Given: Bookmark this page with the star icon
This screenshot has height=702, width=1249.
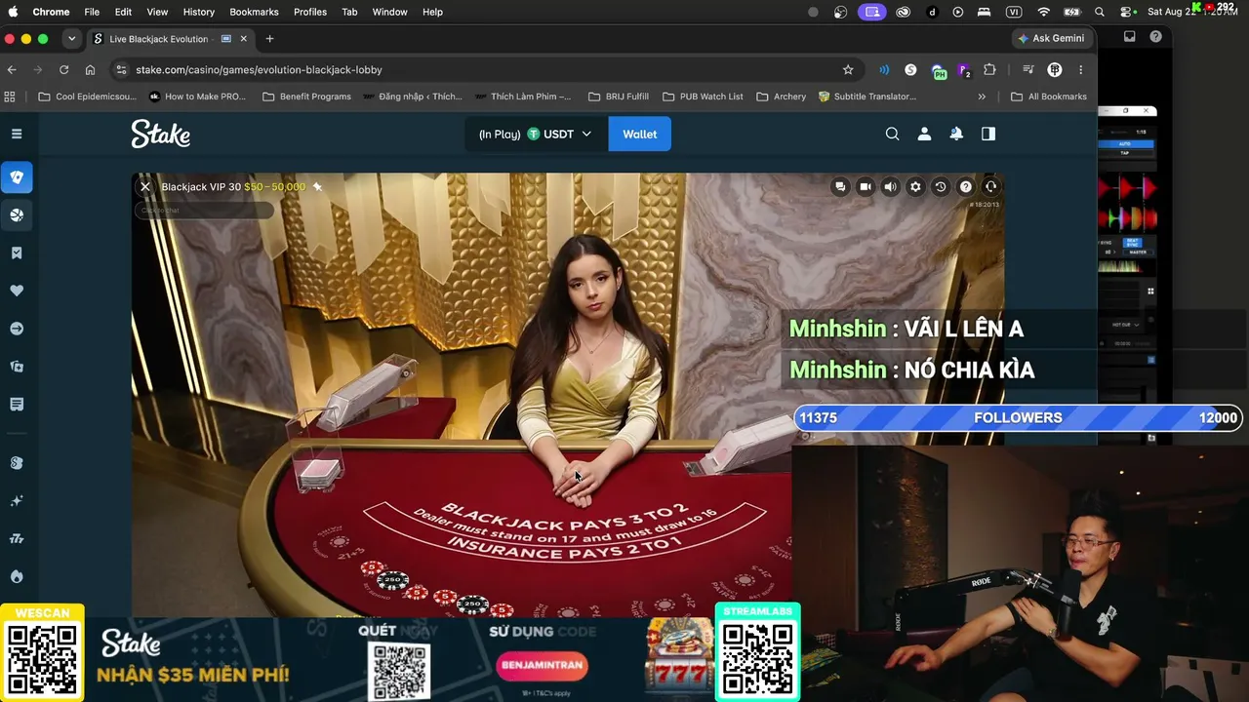Looking at the screenshot, I should tap(848, 69).
